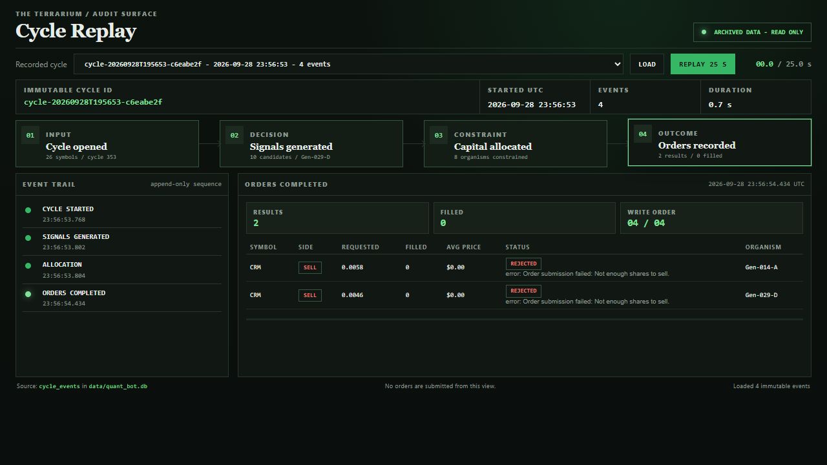Click the SYMBOL column header
The width and height of the screenshot is (827, 465).
(x=263, y=247)
